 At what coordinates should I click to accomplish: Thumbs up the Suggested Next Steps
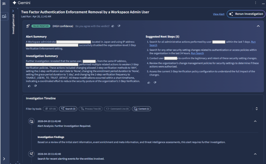point(149,83)
